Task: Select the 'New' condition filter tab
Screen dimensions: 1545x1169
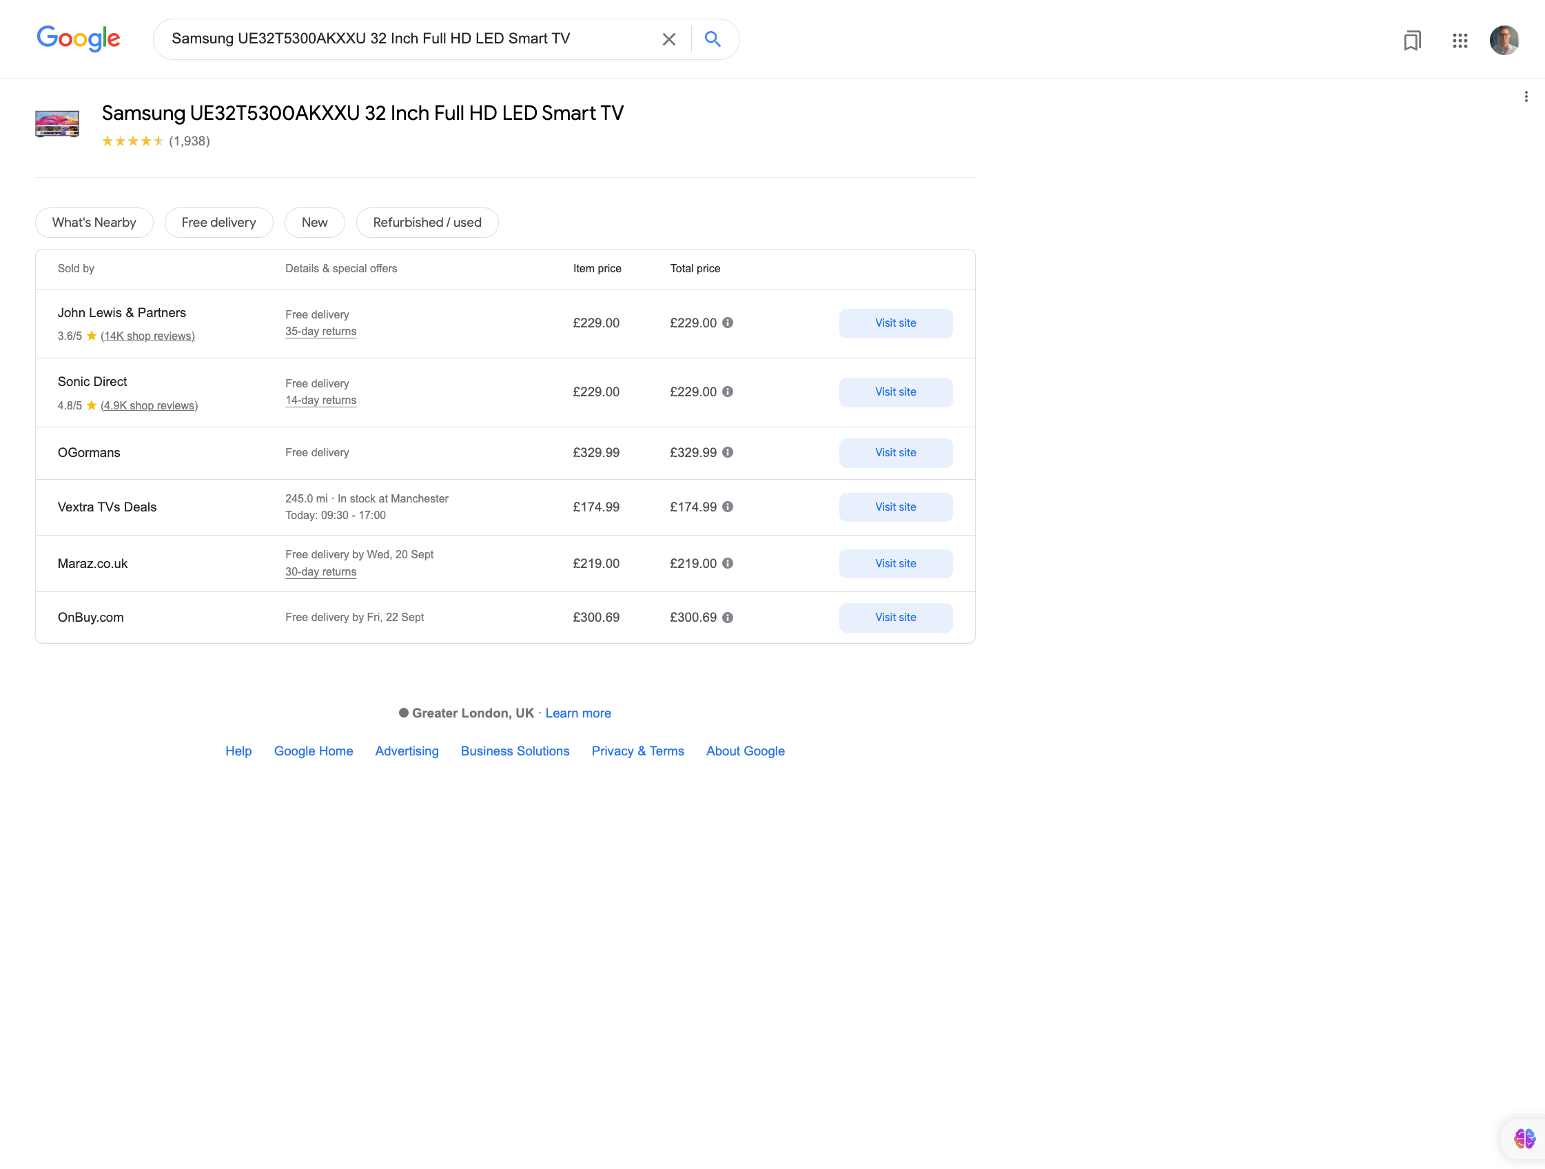Action: coord(314,222)
